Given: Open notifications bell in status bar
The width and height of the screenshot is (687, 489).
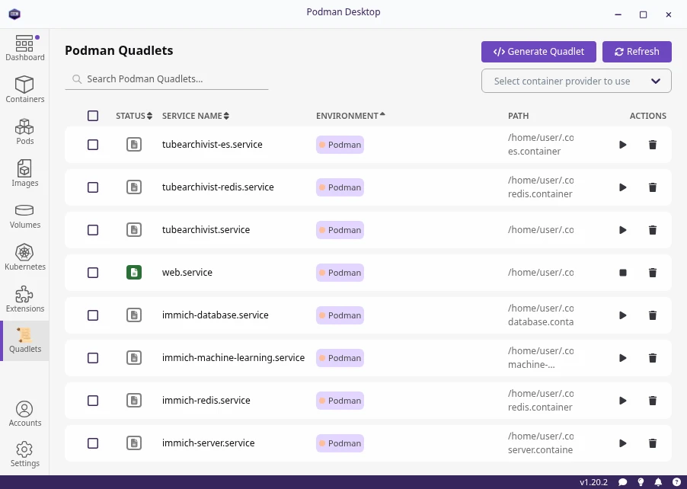Looking at the screenshot, I should pos(658,482).
